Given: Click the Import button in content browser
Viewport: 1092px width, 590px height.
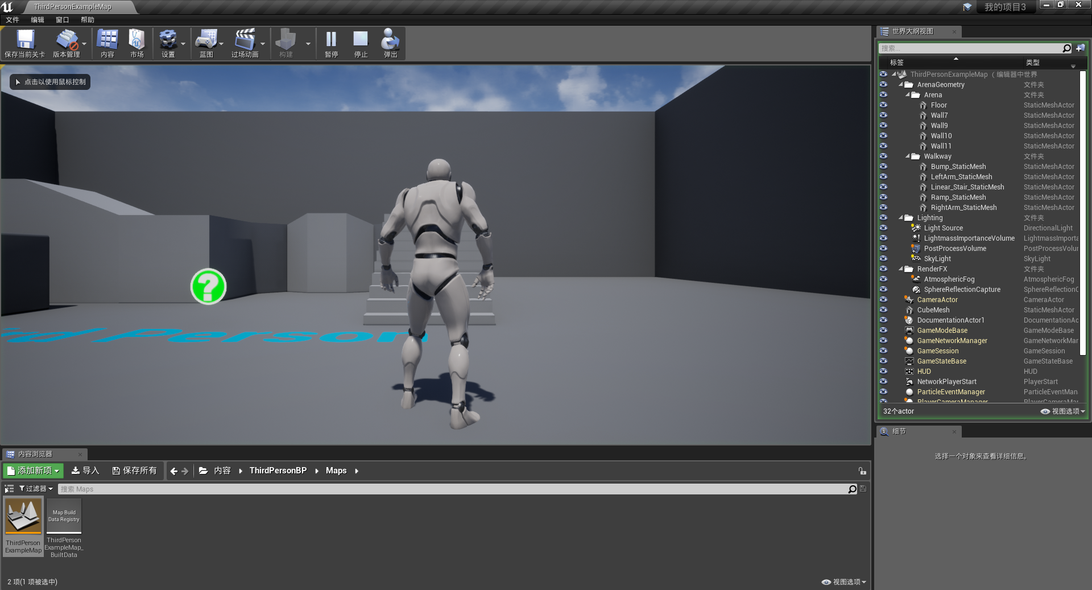Looking at the screenshot, I should pos(85,471).
